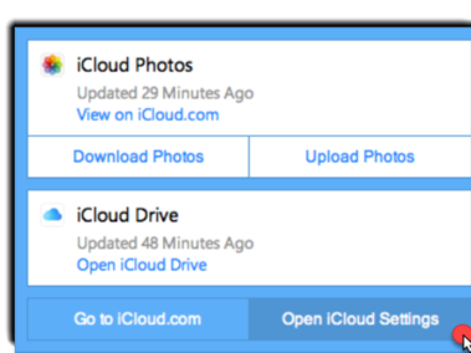471x353 pixels.
Task: Click the black area outside the iCloud panel
Action: click(x=235, y=12)
